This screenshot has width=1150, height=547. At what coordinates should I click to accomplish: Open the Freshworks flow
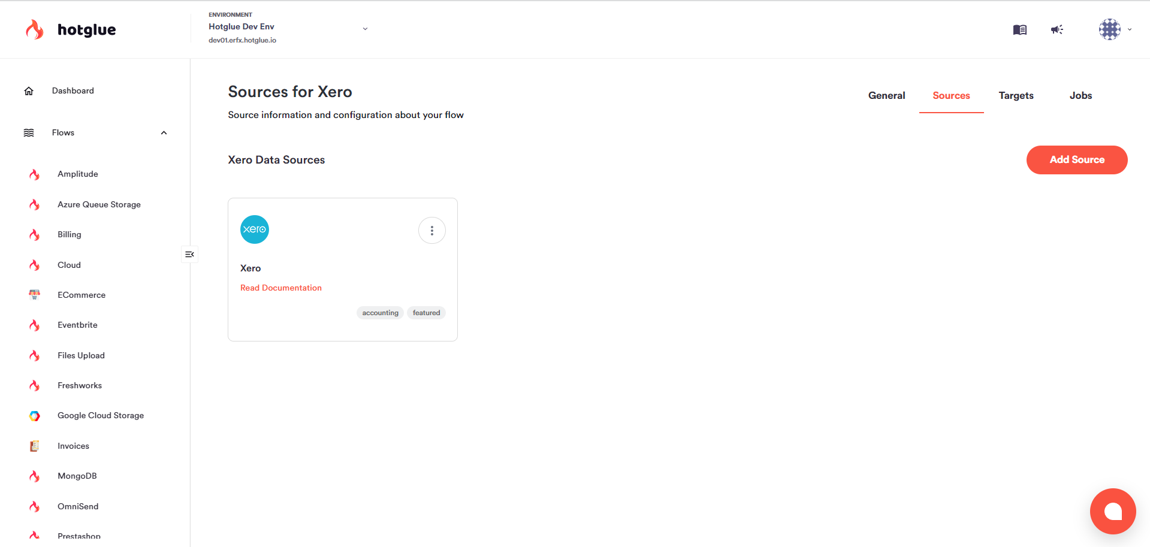click(80, 386)
